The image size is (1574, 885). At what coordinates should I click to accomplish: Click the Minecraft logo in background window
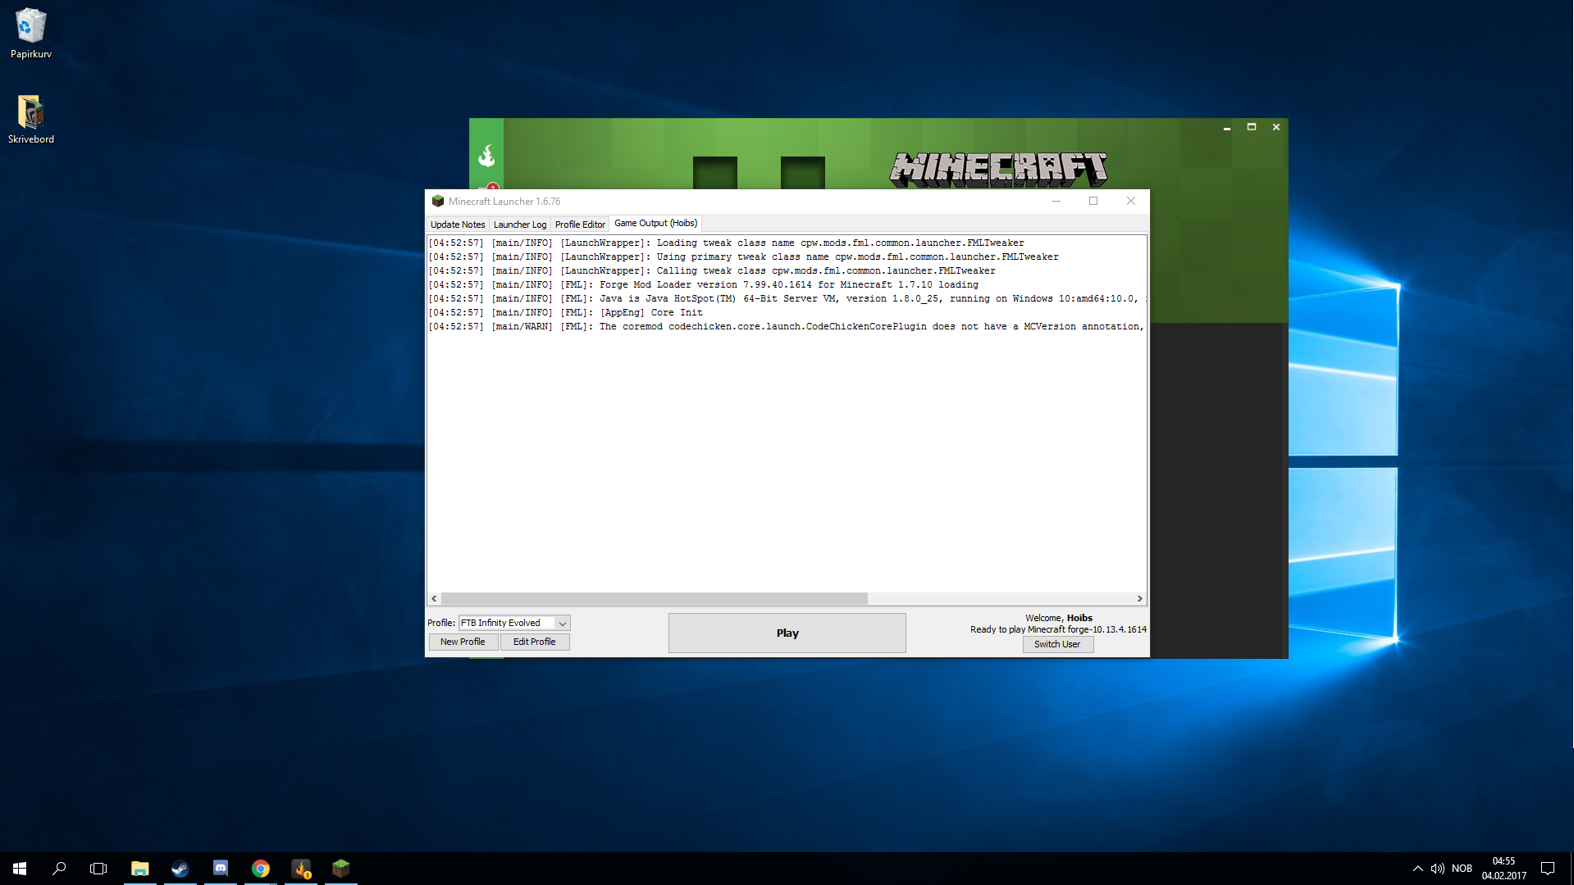(x=998, y=169)
